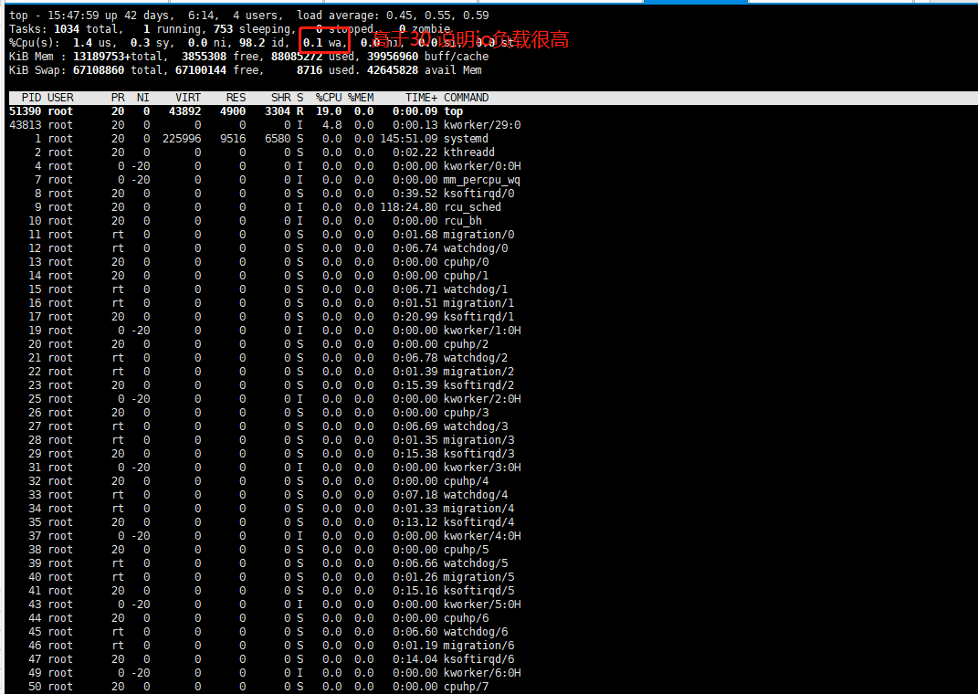Viewport: 978px width, 694px height.
Task: Select the rcu_bh process command
Action: (463, 221)
